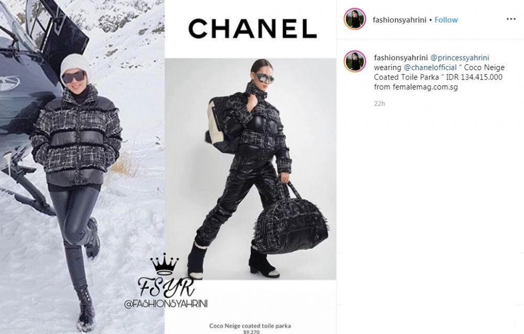Click the photo of woman in snow

[x=82, y=167]
